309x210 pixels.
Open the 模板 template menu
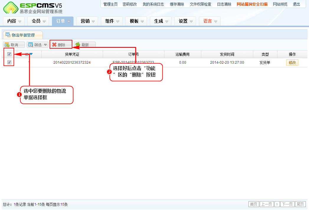pyautogui.click(x=136, y=21)
